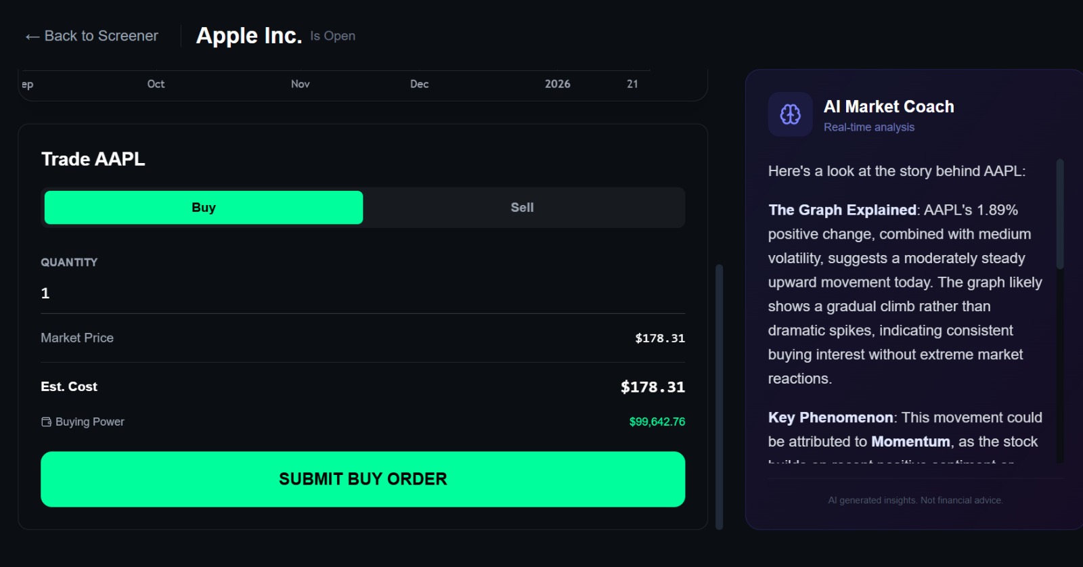
Task: Click the Is Open market status
Action: 332,36
